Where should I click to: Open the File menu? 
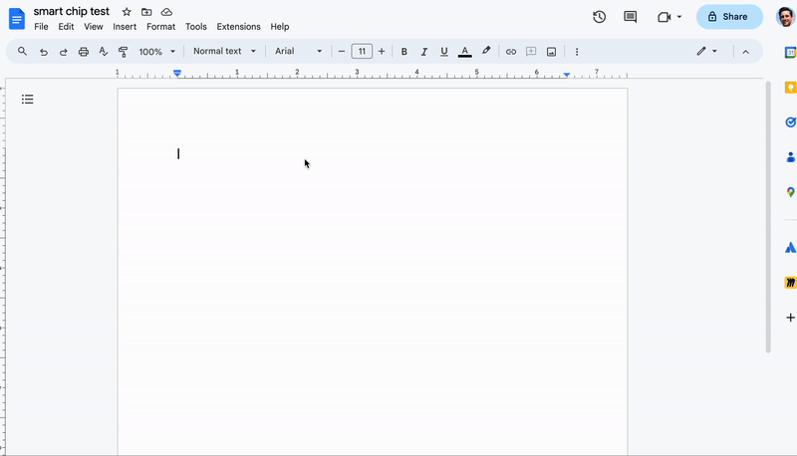[41, 27]
